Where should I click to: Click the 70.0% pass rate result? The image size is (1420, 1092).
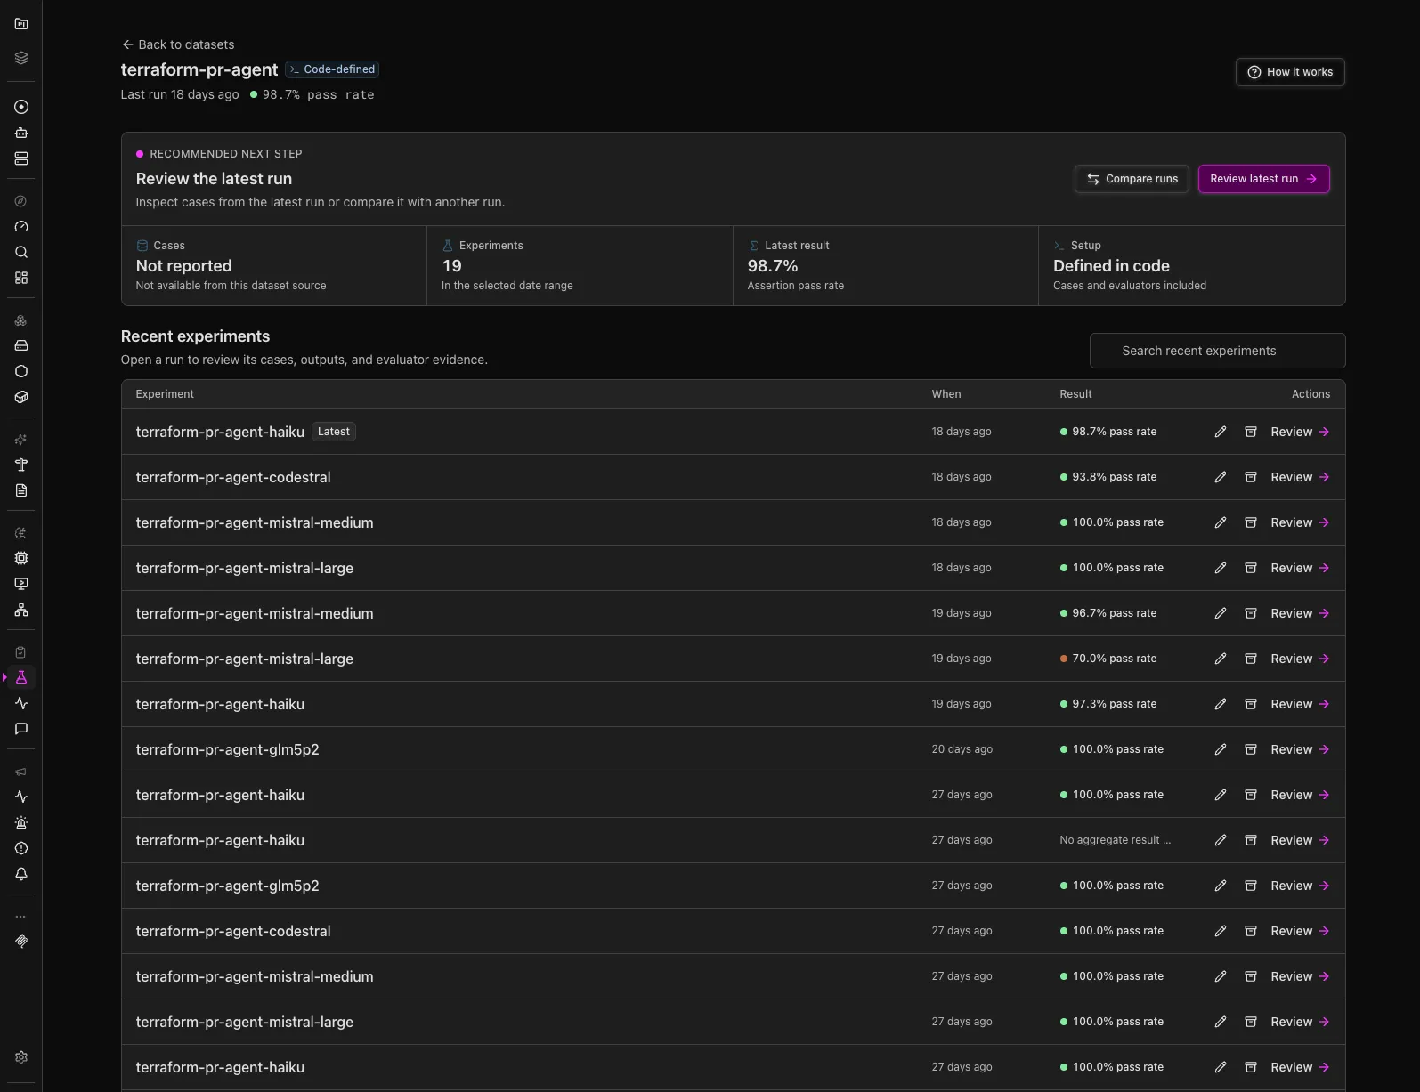pyautogui.click(x=1108, y=659)
